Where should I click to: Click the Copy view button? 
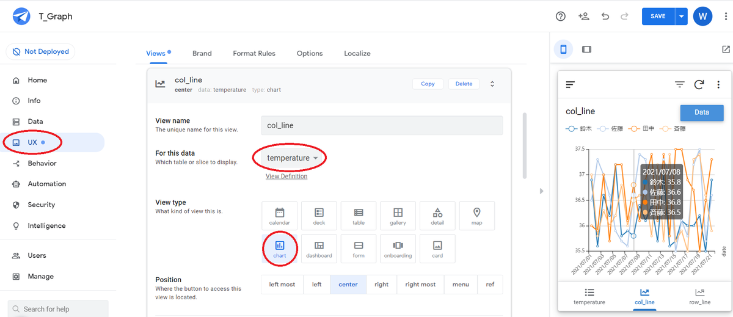click(x=428, y=84)
